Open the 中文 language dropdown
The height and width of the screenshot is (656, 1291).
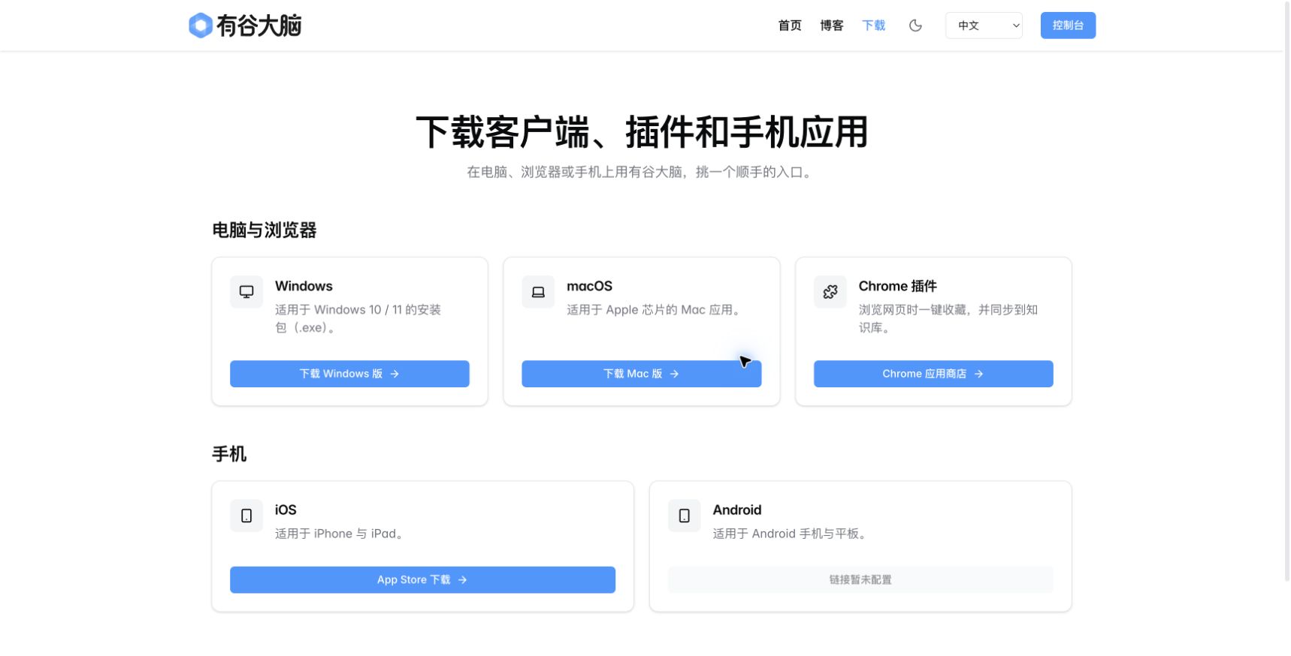(x=984, y=26)
